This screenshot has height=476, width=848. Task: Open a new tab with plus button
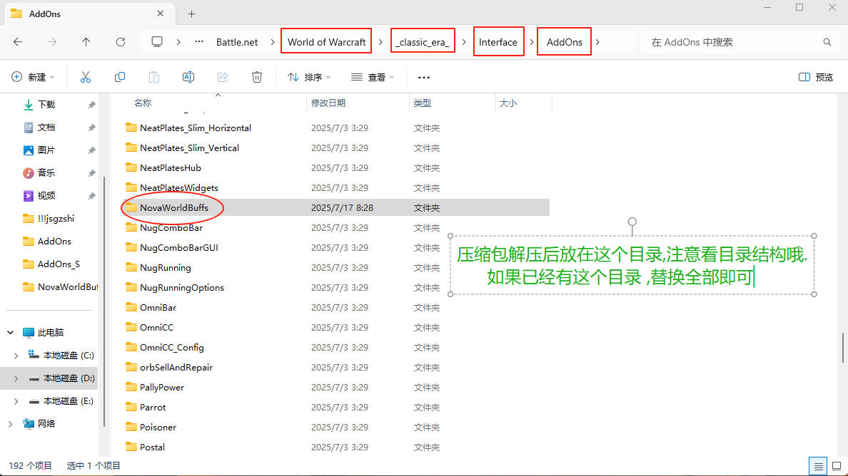pos(191,14)
